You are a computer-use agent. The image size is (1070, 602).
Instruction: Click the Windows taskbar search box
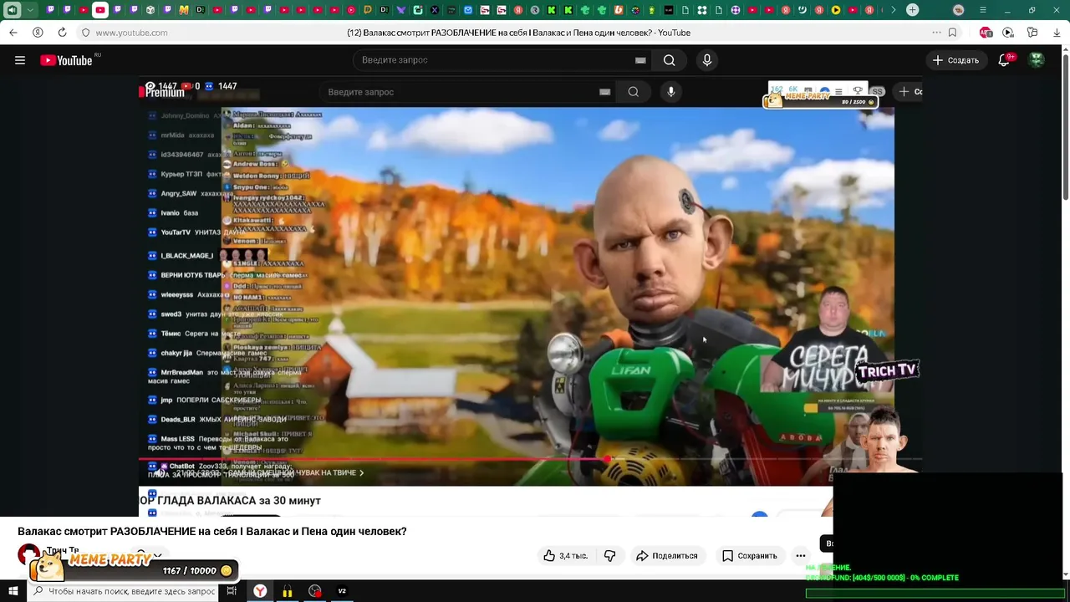pyautogui.click(x=124, y=591)
